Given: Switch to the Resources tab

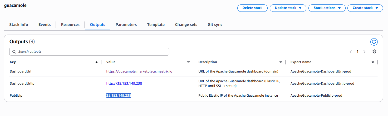Looking at the screenshot, I should tap(70, 25).
